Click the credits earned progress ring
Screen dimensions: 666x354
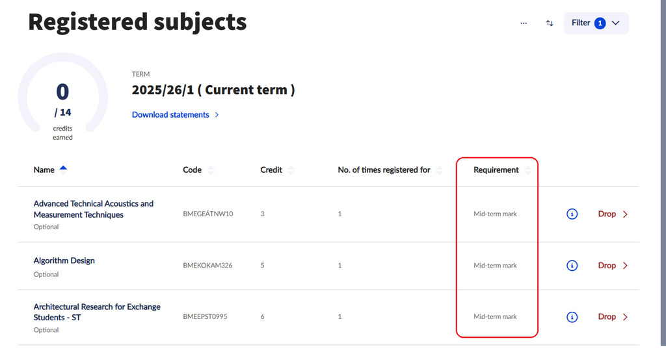[62, 97]
